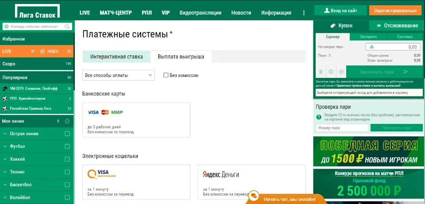This screenshot has height=204, width=425.
Task: Open the three-dot more menu in header
Action: (x=304, y=13)
